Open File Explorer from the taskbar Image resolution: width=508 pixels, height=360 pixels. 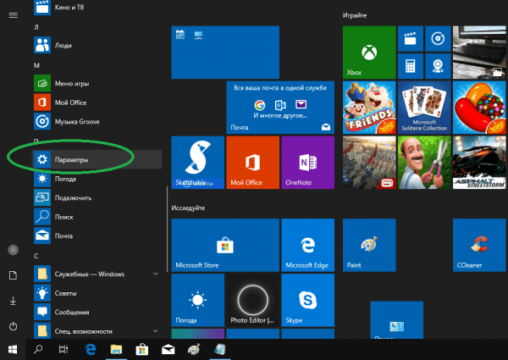click(116, 350)
